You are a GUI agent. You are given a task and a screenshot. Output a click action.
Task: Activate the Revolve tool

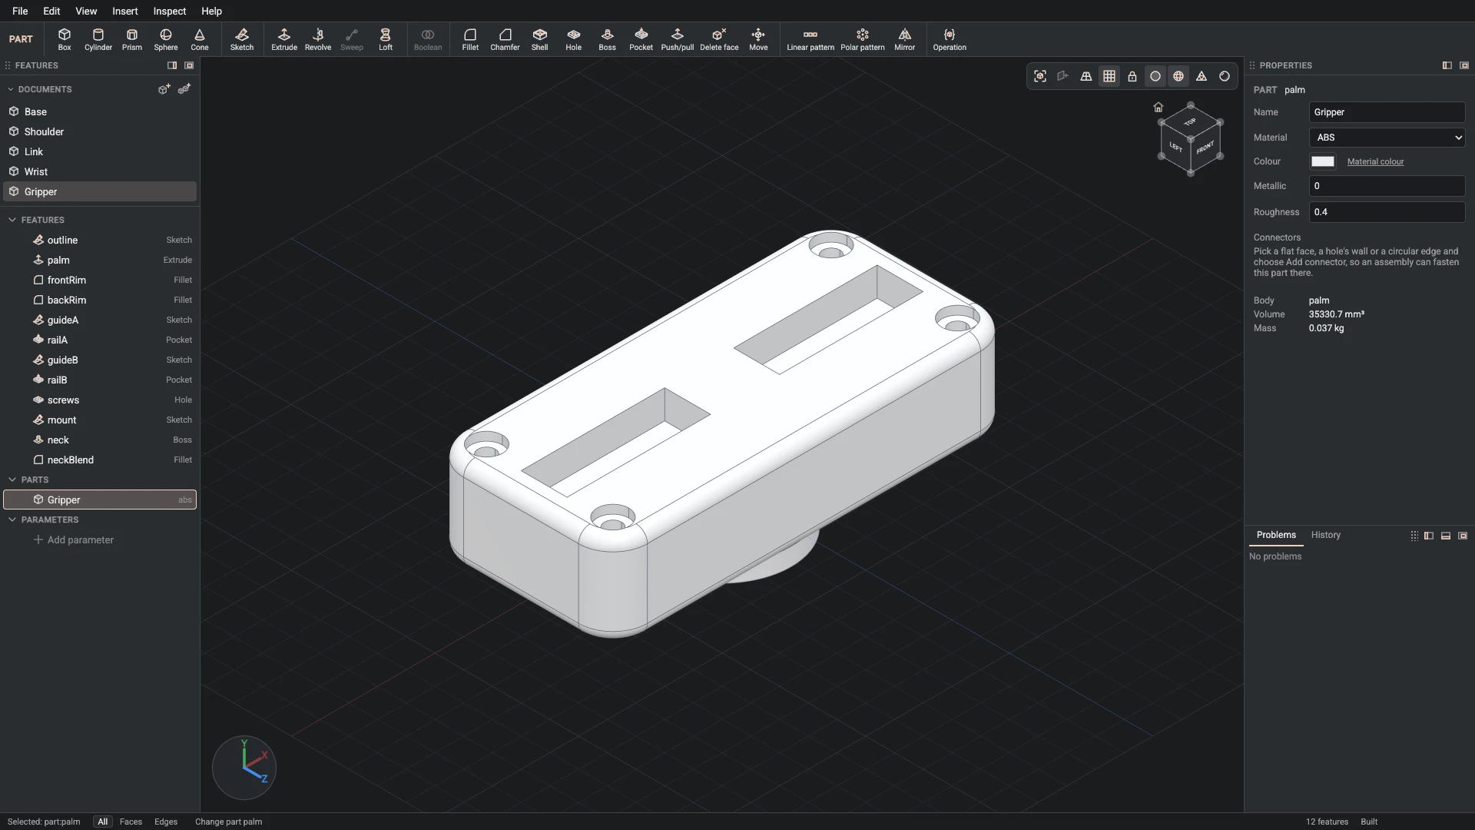coord(318,39)
